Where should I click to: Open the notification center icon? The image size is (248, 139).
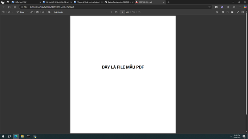pos(244,136)
